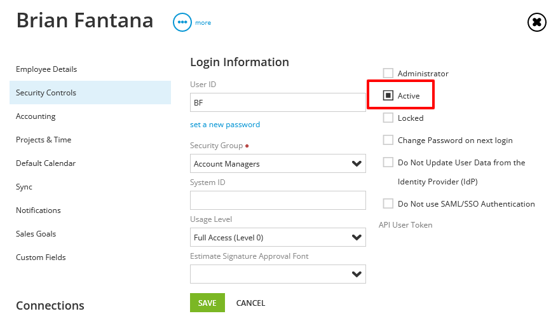Click set a new password link
Viewport: 558px width, 316px height.
(x=225, y=125)
